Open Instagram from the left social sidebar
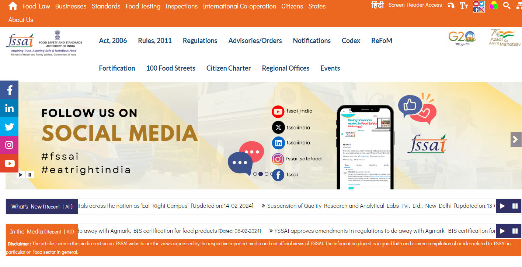 [x=9, y=145]
